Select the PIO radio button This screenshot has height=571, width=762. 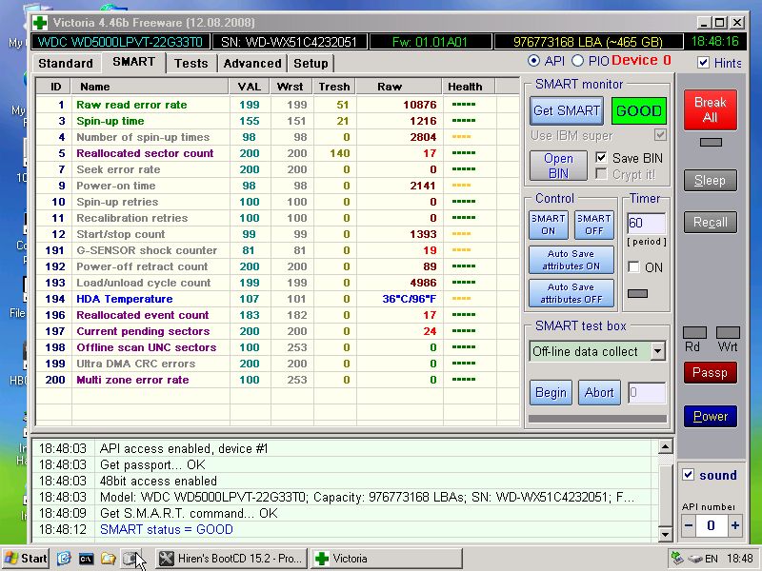pos(578,61)
